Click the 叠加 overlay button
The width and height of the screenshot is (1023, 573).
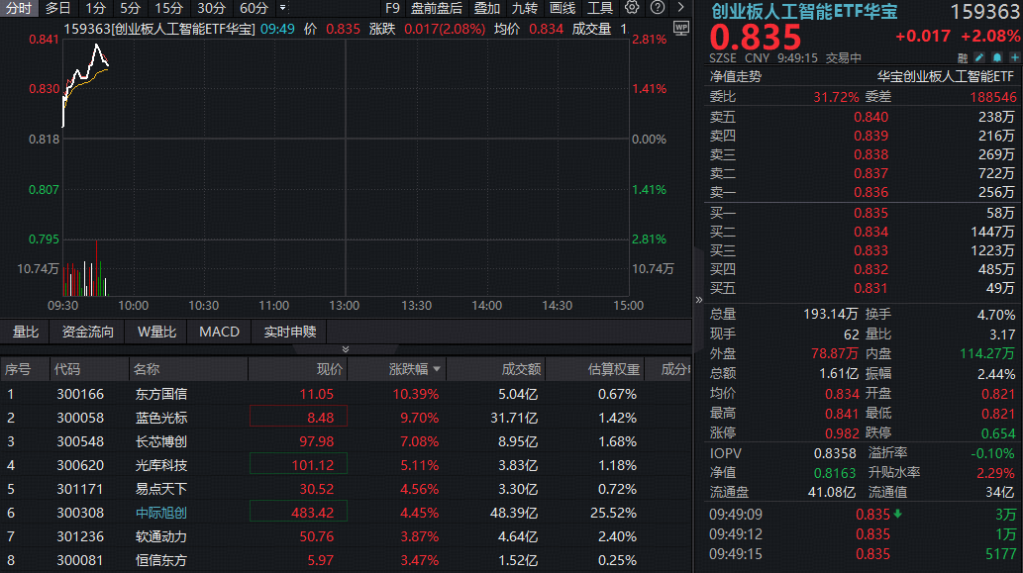point(488,8)
